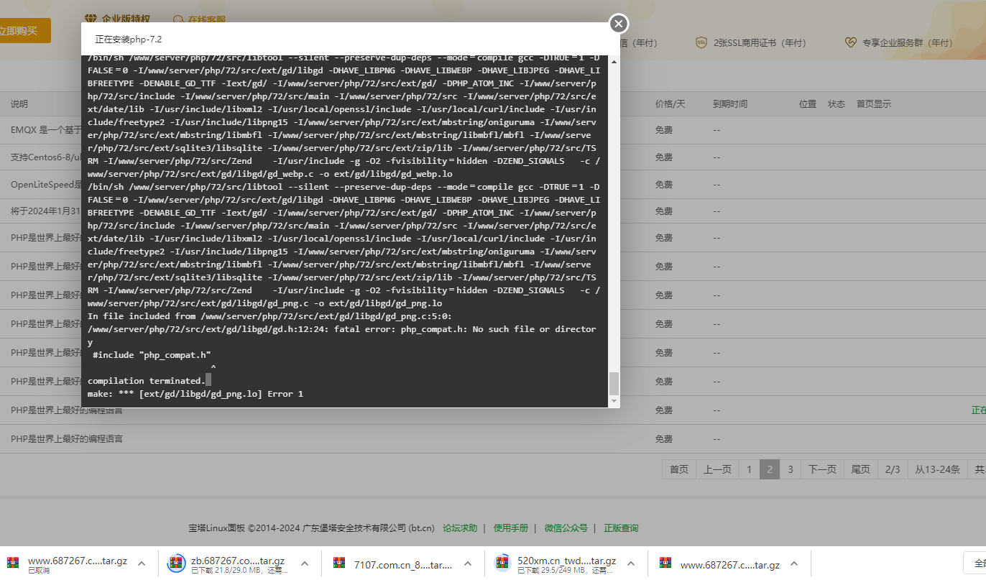The width and height of the screenshot is (986, 580).
Task: Click the 从13-24条 record range text
Action: coord(937,469)
